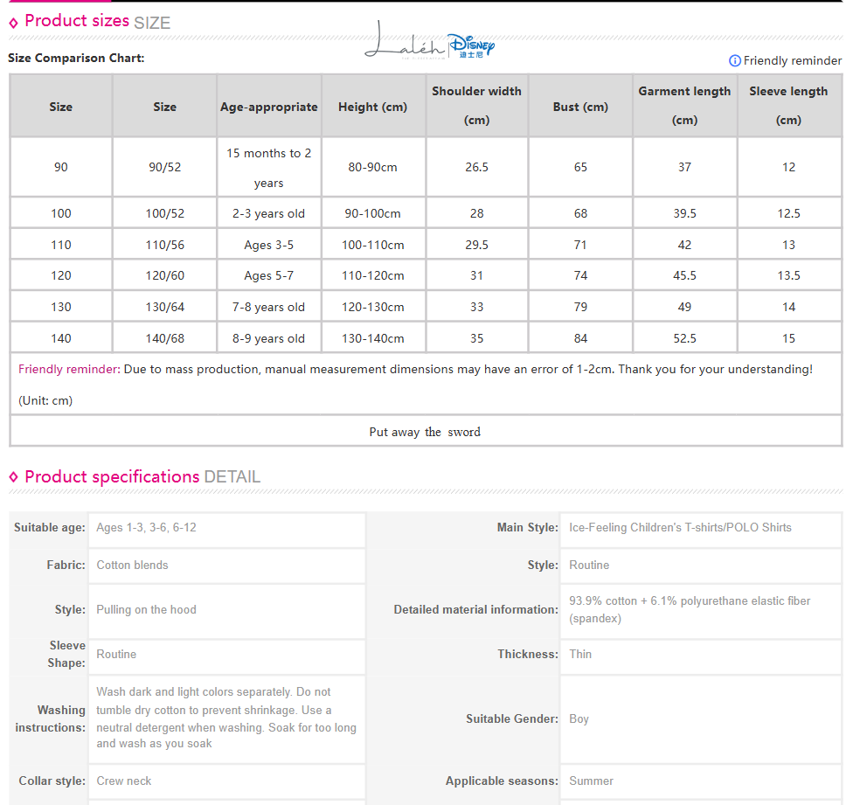Select the Sleeve Shape 'Routine' value

[x=116, y=654]
